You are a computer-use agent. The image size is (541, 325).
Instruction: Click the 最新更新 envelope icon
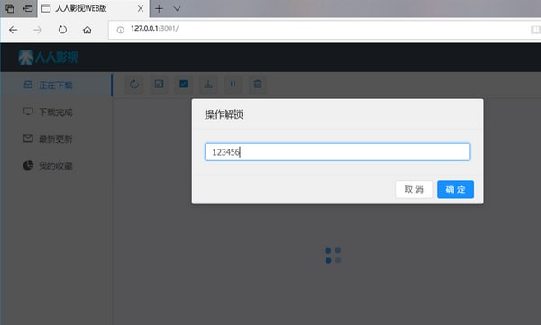point(28,139)
